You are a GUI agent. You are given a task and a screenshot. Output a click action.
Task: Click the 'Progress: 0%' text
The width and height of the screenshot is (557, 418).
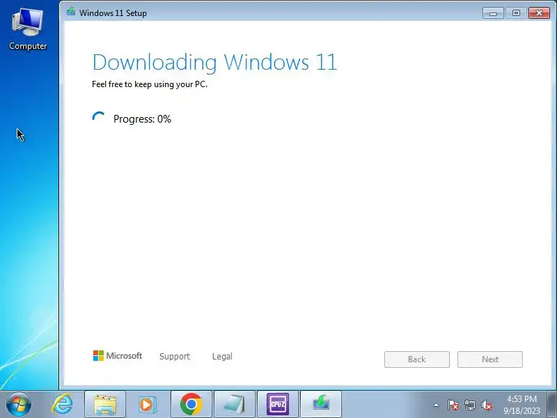(142, 118)
